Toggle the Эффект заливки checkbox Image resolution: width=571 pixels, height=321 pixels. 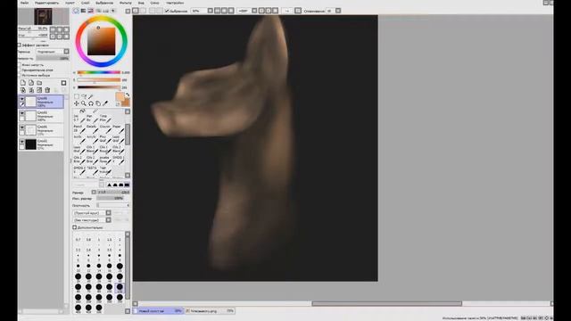[x=20, y=45]
